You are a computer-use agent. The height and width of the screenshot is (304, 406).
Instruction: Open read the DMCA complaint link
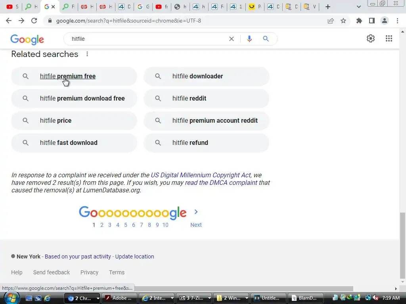[x=221, y=182]
